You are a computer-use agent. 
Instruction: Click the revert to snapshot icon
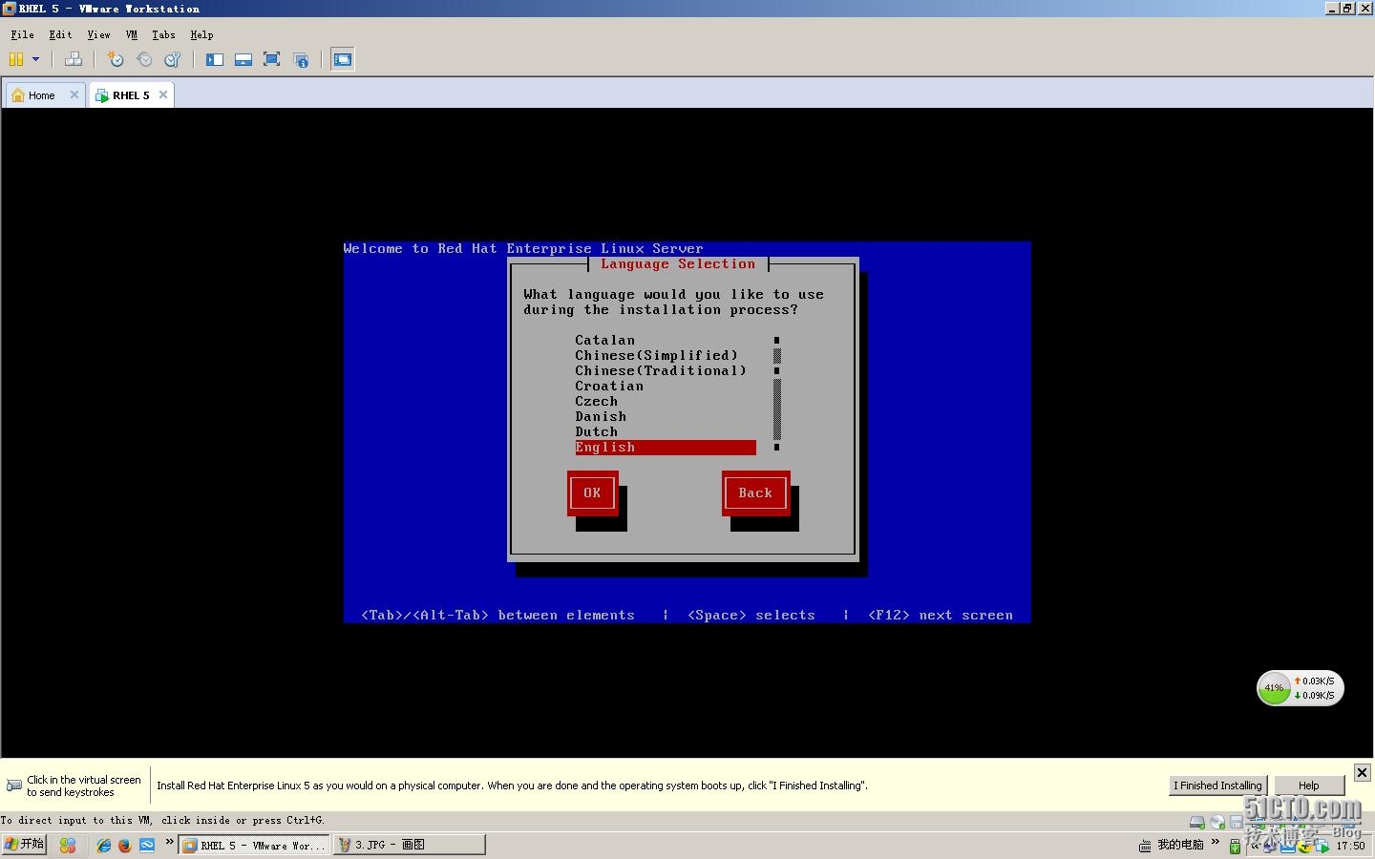tap(144, 59)
